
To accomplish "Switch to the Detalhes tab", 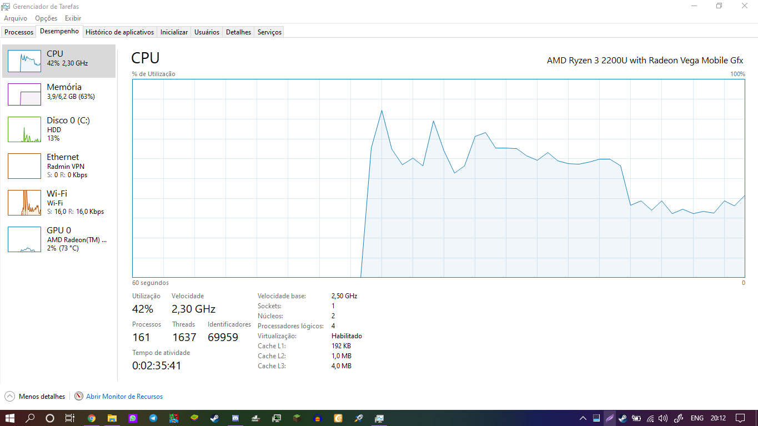I will [238, 32].
